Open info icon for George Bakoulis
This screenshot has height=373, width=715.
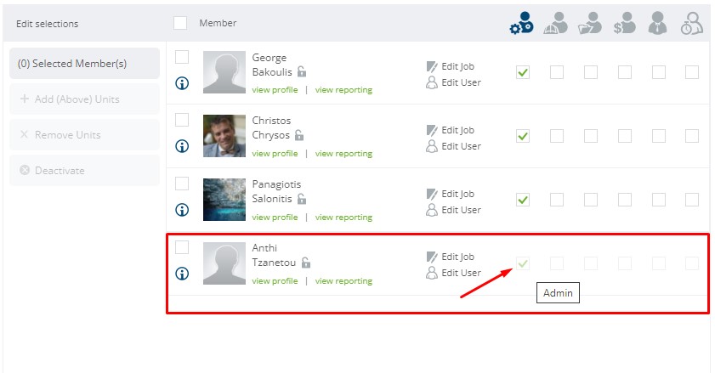pos(182,83)
